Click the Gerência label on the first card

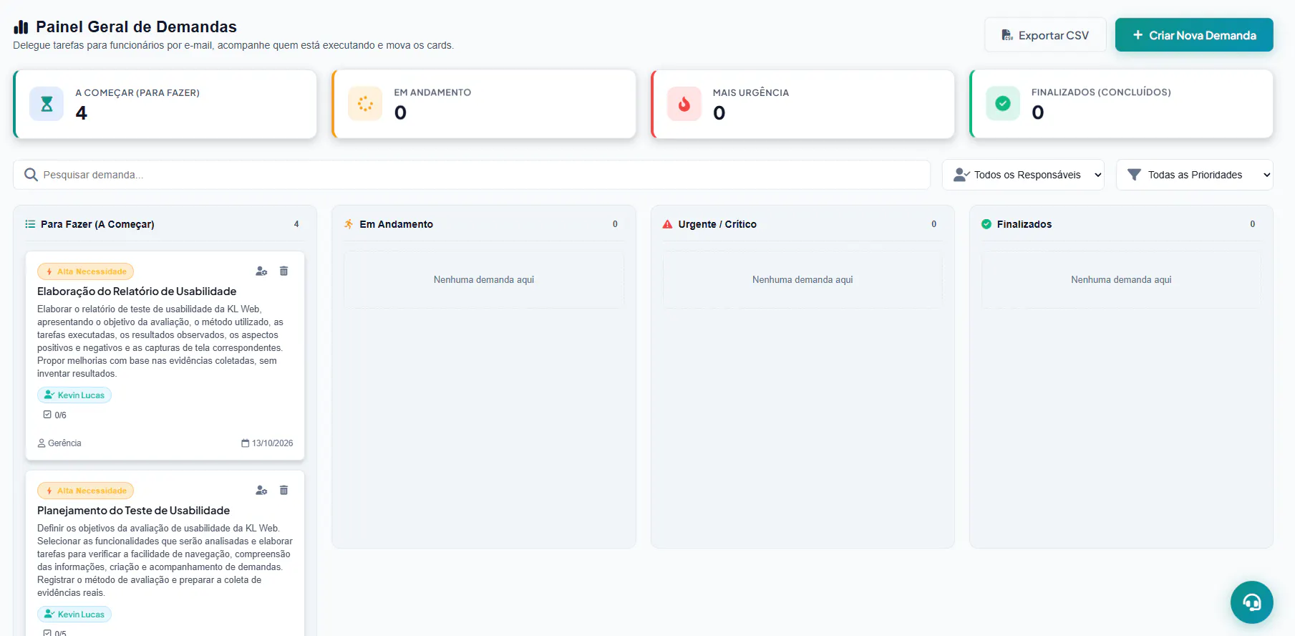click(59, 443)
